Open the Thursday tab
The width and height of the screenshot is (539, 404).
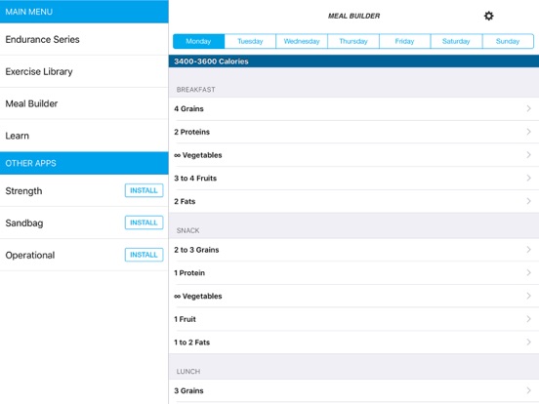[x=353, y=41]
